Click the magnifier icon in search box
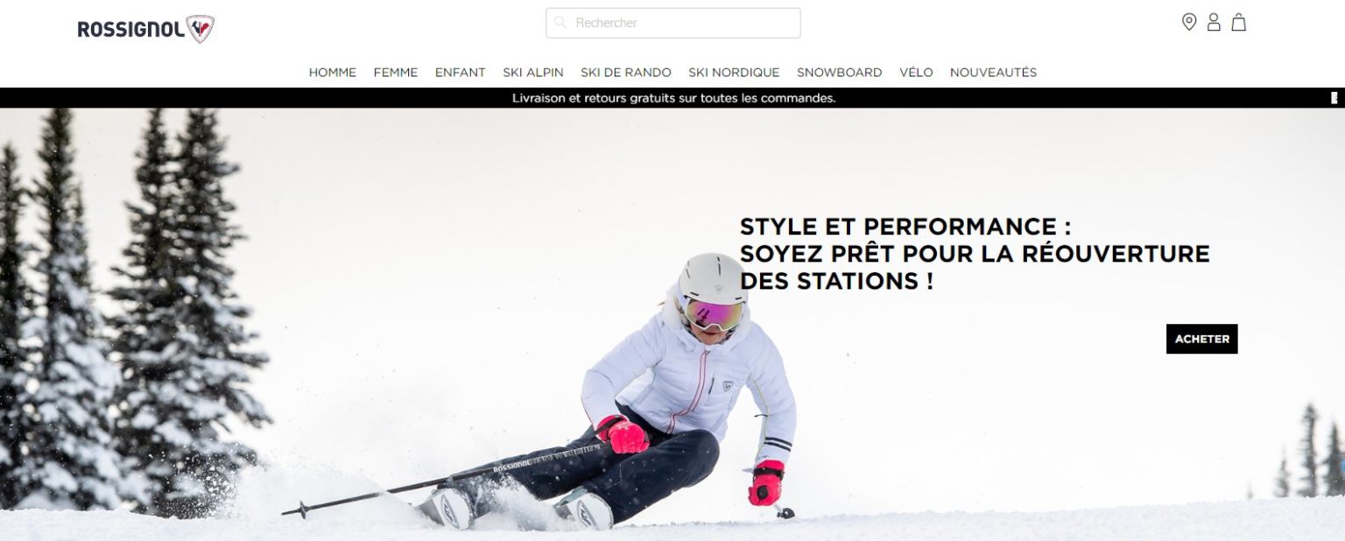 [560, 23]
